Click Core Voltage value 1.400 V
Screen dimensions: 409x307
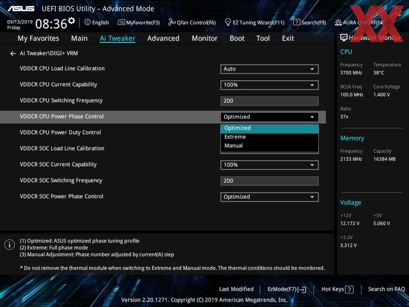pos(382,95)
